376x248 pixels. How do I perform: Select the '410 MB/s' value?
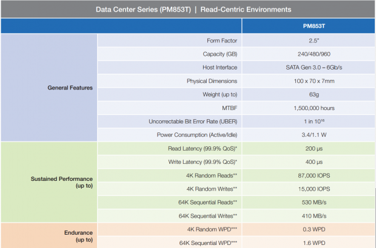pos(314,216)
